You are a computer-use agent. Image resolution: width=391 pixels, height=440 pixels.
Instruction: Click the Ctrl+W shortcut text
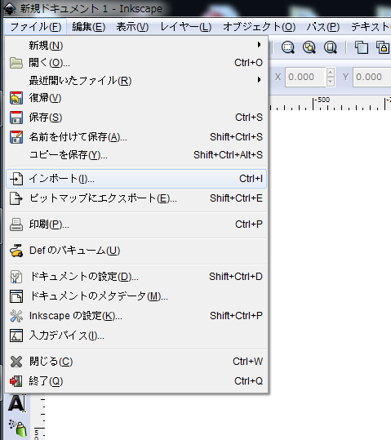pyautogui.click(x=248, y=362)
